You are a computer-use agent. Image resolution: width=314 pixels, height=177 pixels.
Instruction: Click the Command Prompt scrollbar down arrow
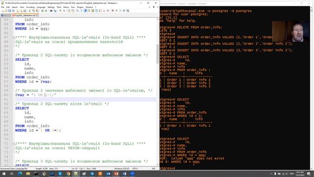tap(312, 168)
